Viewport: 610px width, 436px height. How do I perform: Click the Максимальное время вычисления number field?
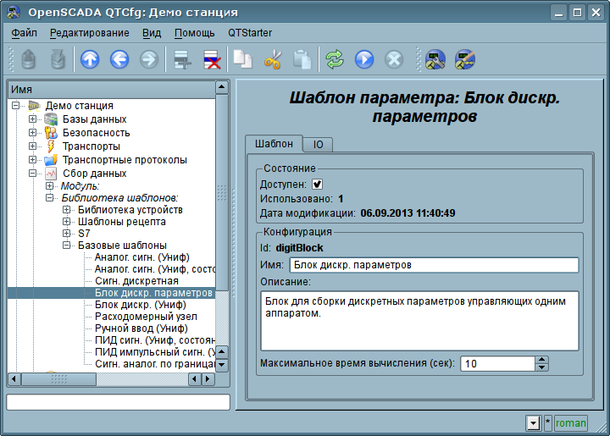pyautogui.click(x=498, y=364)
